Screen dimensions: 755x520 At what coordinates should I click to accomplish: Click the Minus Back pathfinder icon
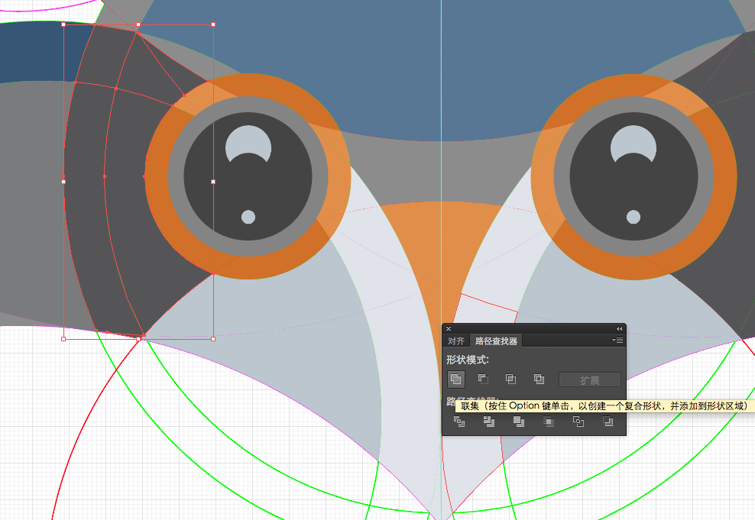[608, 421]
